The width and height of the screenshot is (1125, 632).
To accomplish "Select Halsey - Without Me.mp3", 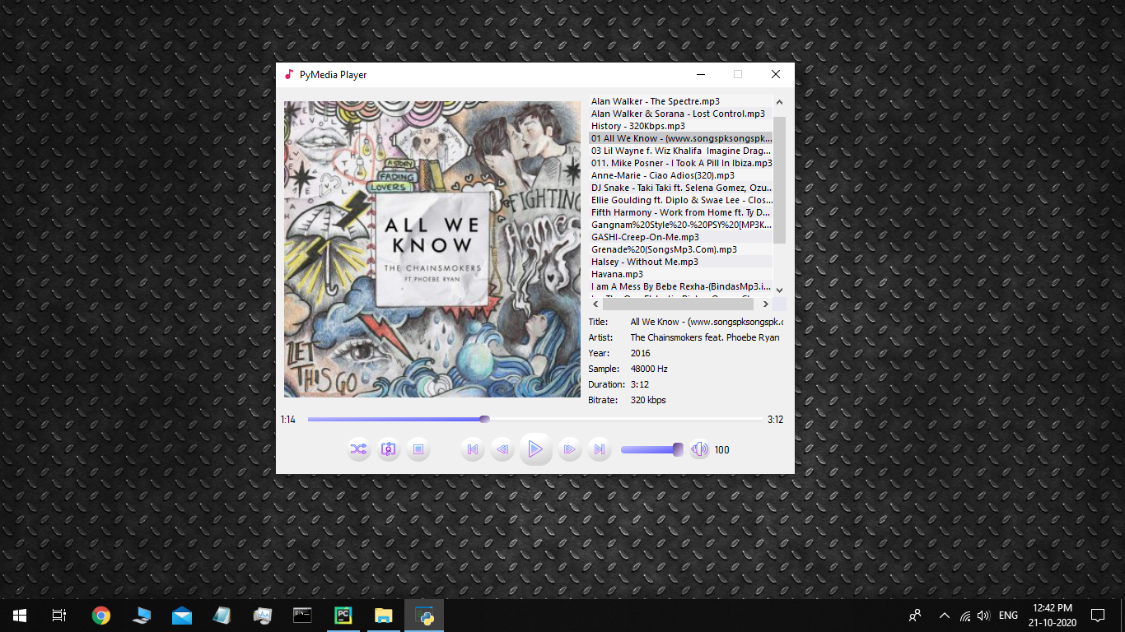I will coord(680,262).
